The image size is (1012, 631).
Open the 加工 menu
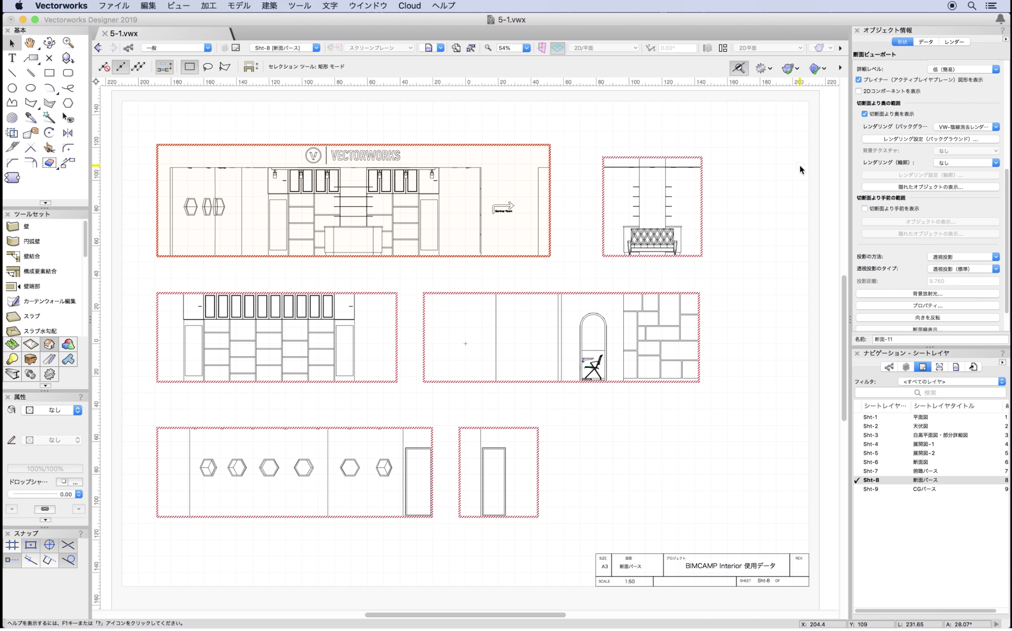tap(208, 6)
